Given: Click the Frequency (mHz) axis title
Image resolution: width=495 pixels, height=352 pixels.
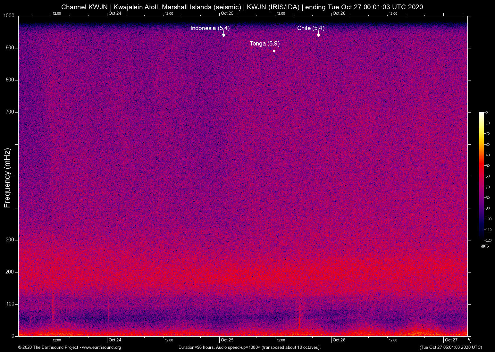Looking at the screenshot, I should (x=7, y=178).
